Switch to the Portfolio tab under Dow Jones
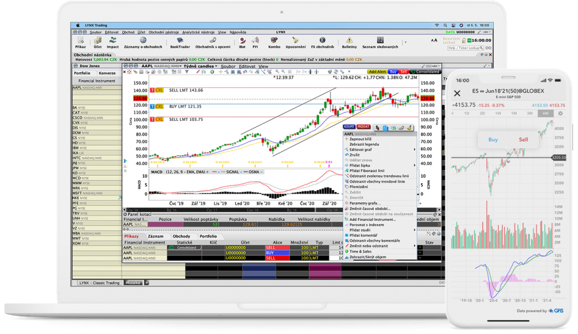This screenshot has height=334, width=578. click(82, 73)
